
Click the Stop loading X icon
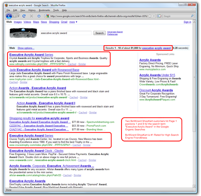[x=31, y=16]
